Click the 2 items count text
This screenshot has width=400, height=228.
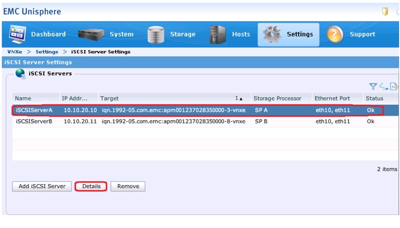pyautogui.click(x=387, y=169)
